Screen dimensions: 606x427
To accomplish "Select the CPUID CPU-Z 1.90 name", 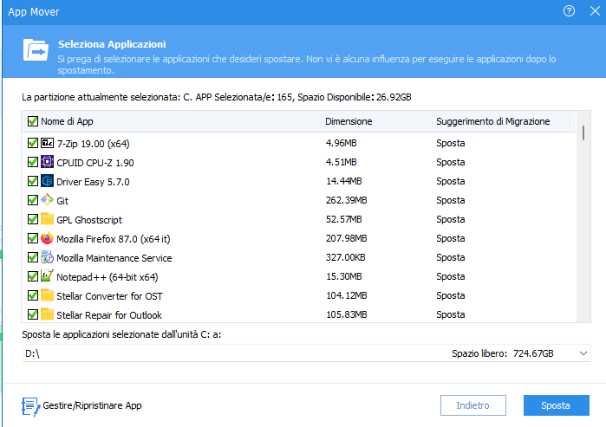I will [95, 163].
